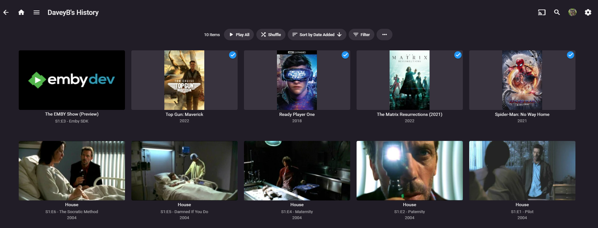The image size is (598, 228).
Task: Toggle the watched checkmark on The Matrix Resurrections
Action: click(458, 55)
